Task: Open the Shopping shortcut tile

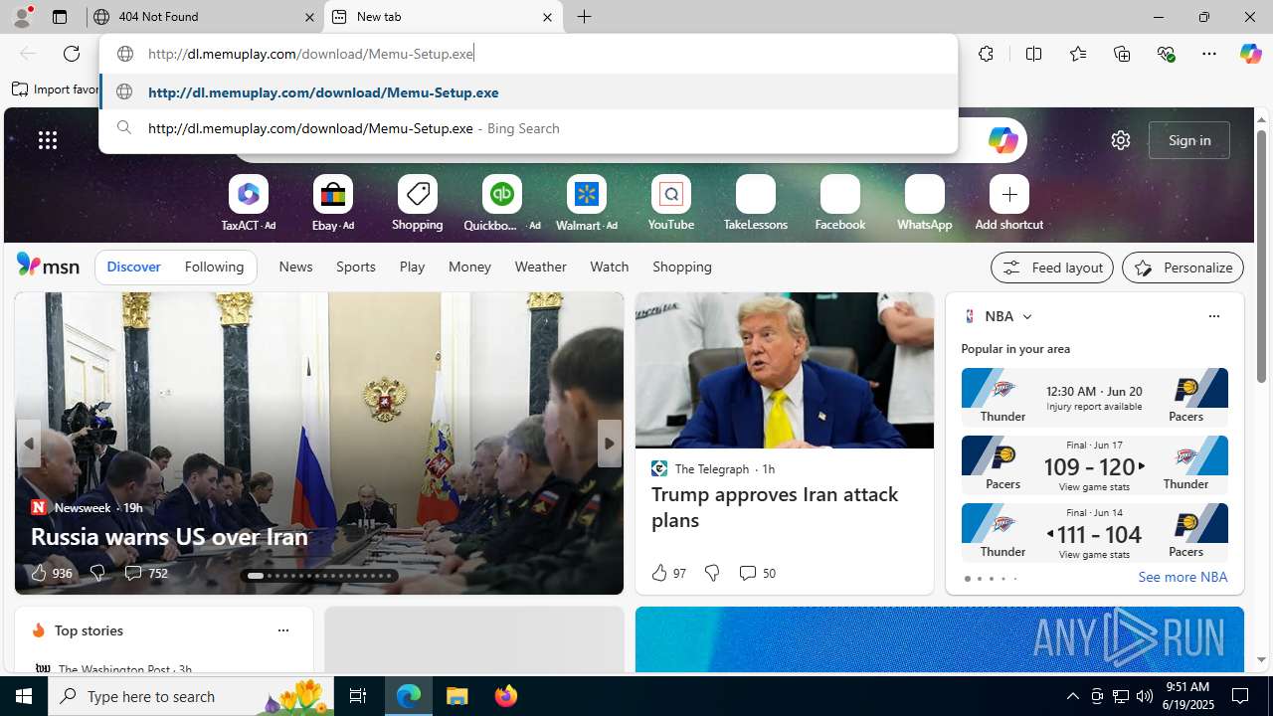Action: point(418,204)
